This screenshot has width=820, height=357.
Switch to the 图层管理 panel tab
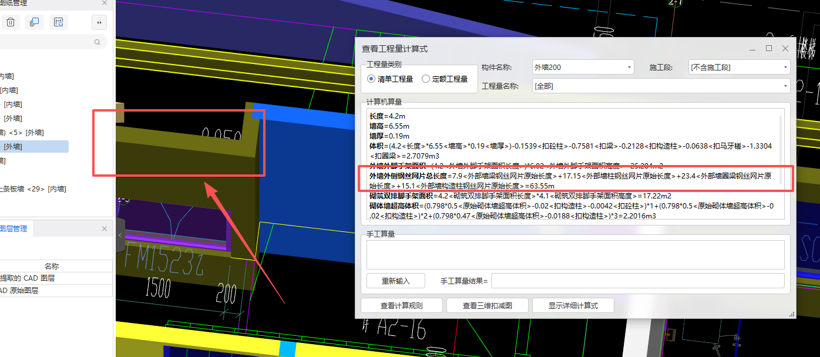(x=15, y=228)
